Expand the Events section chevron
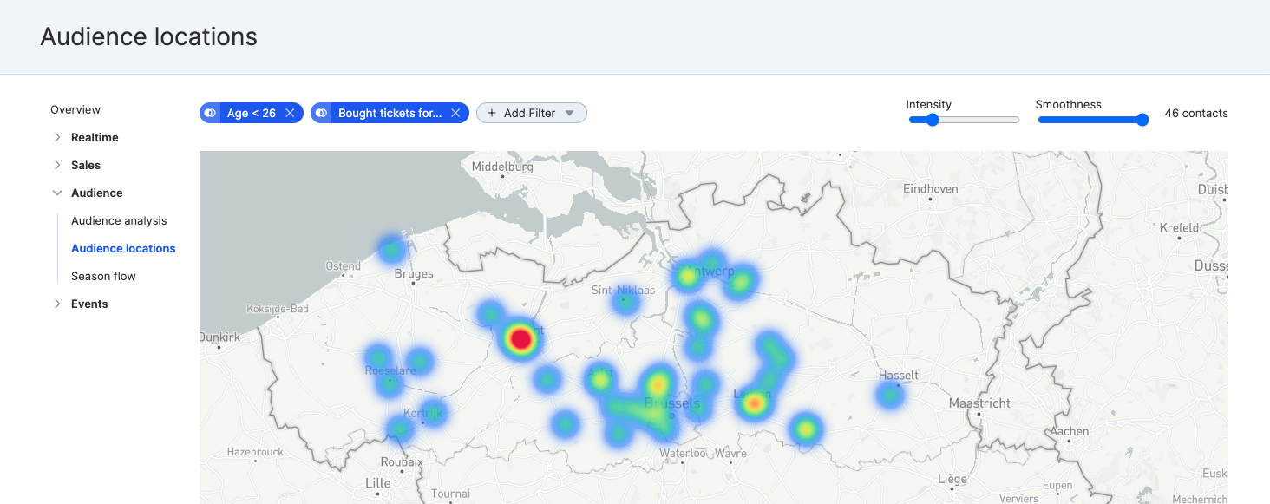The height and width of the screenshot is (504, 1270). coord(57,304)
